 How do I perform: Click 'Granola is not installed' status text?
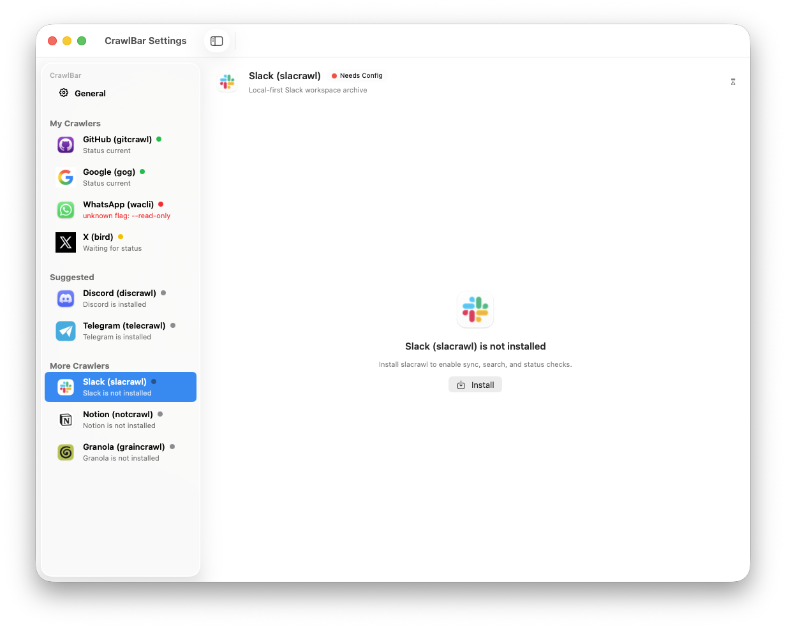coord(121,458)
